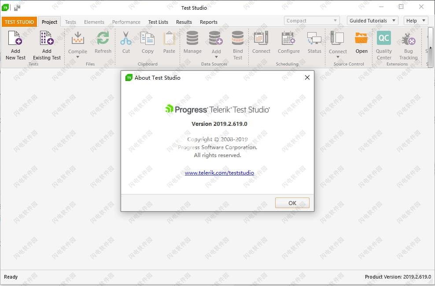The width and height of the screenshot is (435, 286).
Task: Close the Test Studio main window
Action: 421,7
